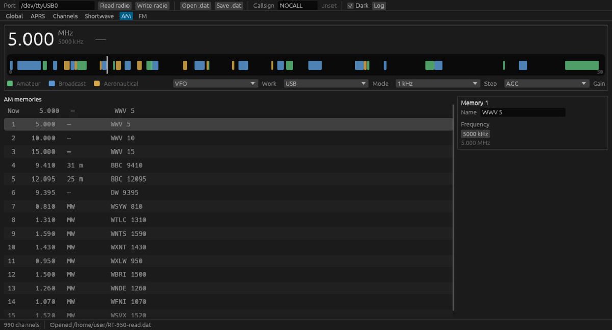Choose the BBC 9410 memory row
This screenshot has width=612, height=330.
(228, 165)
